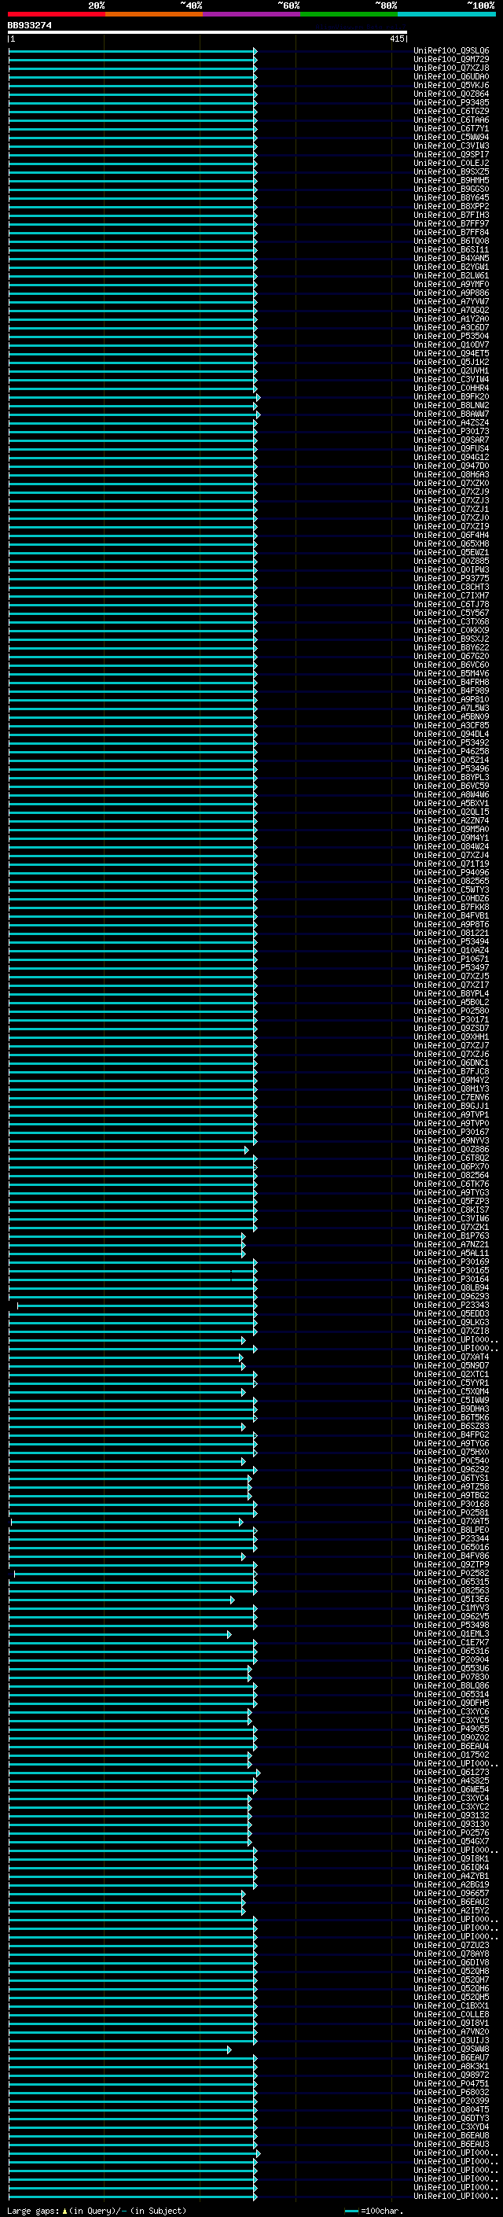503x2217 pixels.
Task: Click the red 20% identity legend segment
Action: [56, 14]
